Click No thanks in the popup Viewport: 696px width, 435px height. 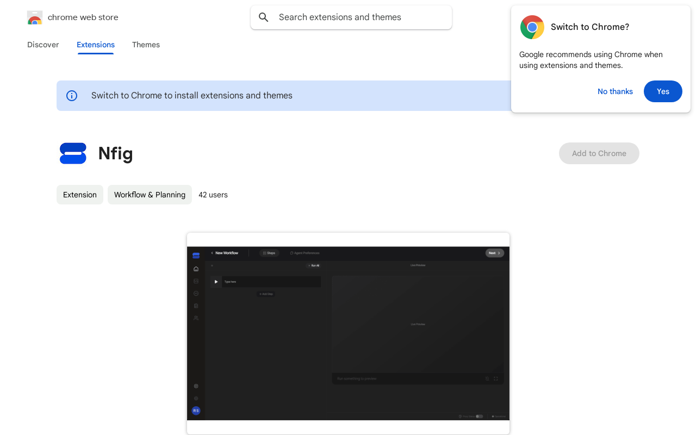pos(615,91)
